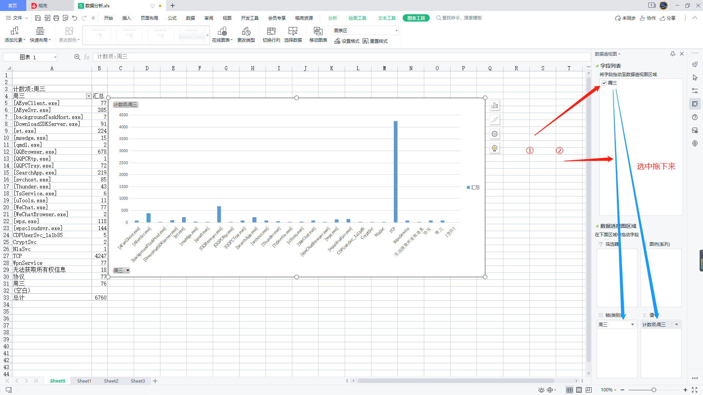Open the Quick Layout (快速布局) menu
The width and height of the screenshot is (703, 395).
pyautogui.click(x=40, y=35)
